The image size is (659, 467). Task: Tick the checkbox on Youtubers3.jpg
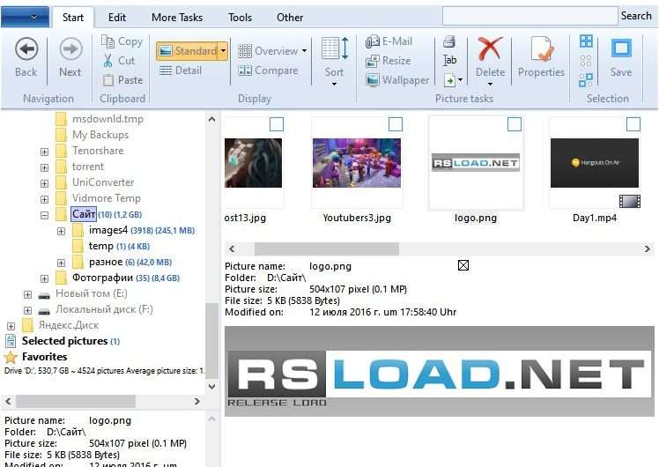pyautogui.click(x=395, y=124)
